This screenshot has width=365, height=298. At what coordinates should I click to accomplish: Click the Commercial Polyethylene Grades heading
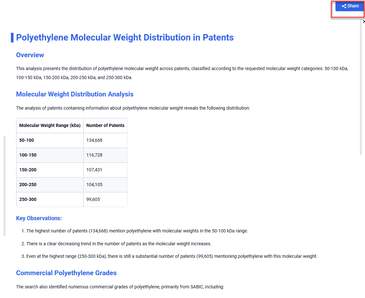coord(66,273)
